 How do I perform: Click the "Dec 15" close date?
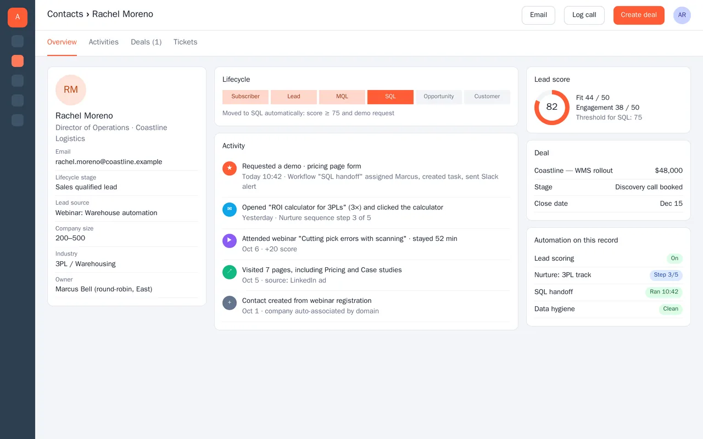671,204
